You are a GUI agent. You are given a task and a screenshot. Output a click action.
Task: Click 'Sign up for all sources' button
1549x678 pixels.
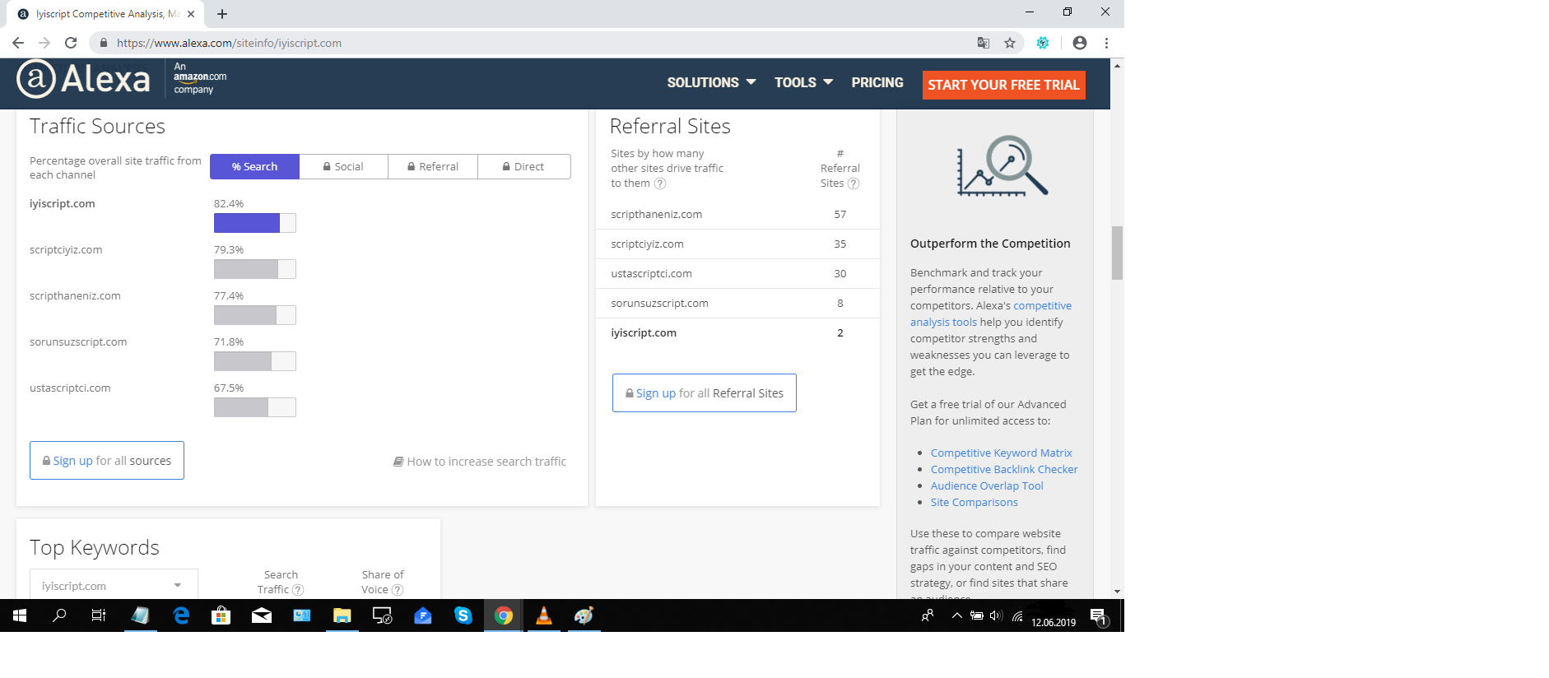(107, 461)
